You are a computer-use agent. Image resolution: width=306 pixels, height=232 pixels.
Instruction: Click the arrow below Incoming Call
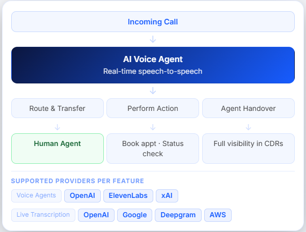[x=153, y=39]
